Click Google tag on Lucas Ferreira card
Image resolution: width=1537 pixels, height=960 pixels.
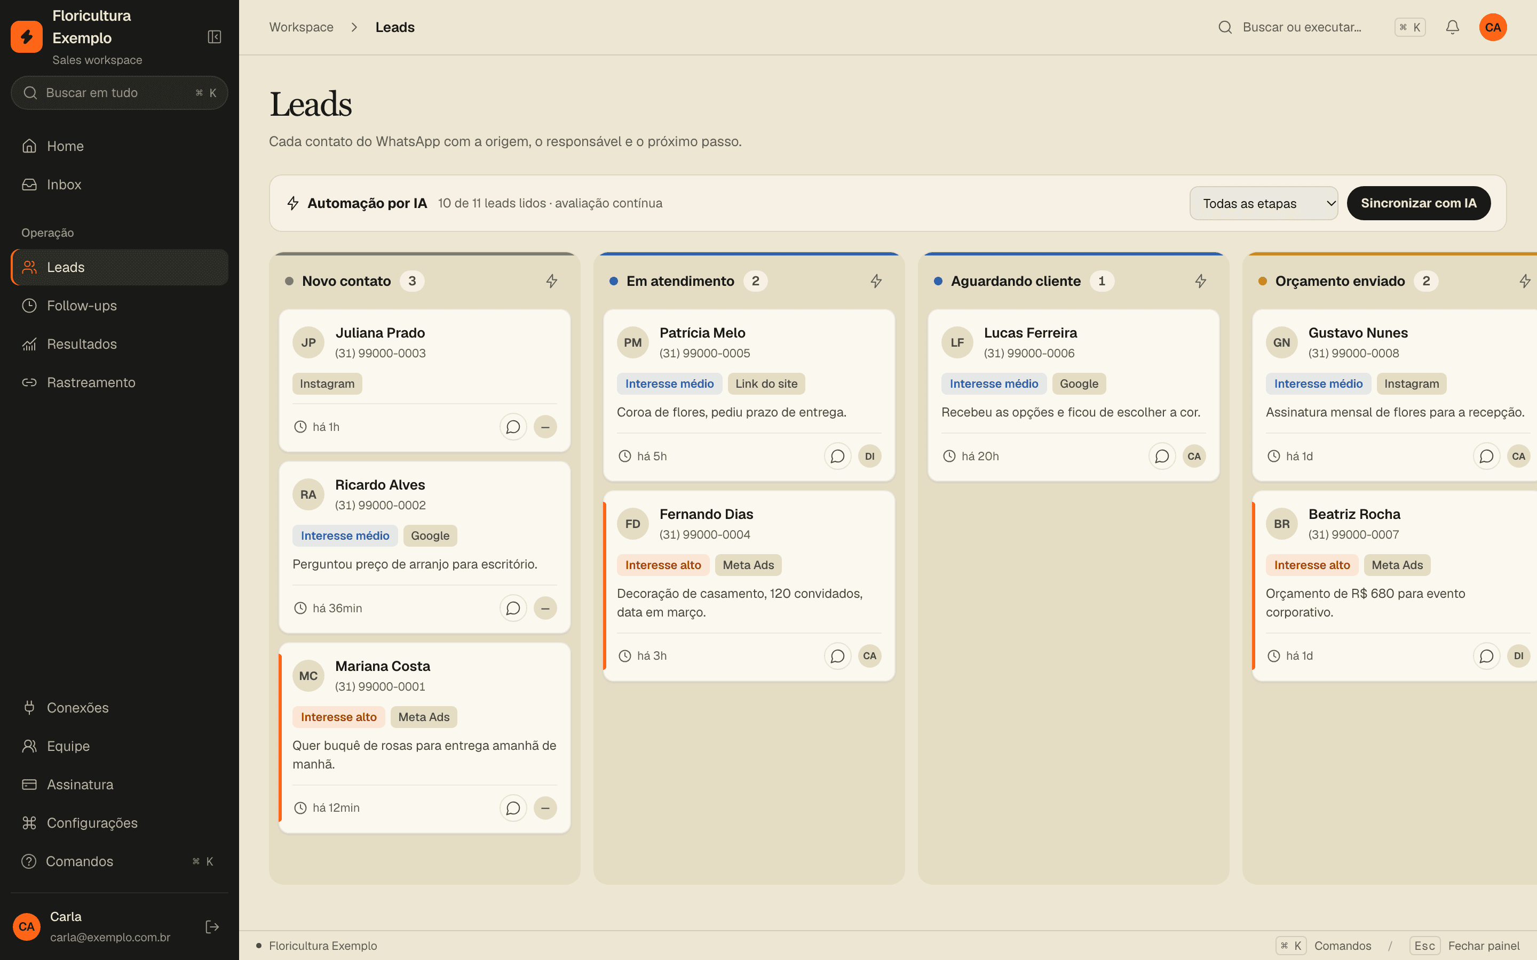click(1079, 383)
